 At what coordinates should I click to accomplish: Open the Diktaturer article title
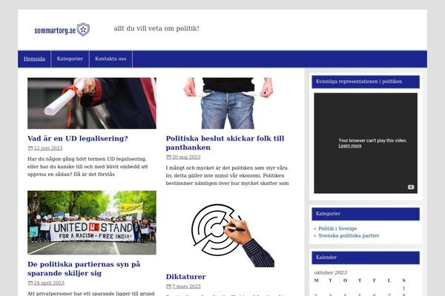185,277
